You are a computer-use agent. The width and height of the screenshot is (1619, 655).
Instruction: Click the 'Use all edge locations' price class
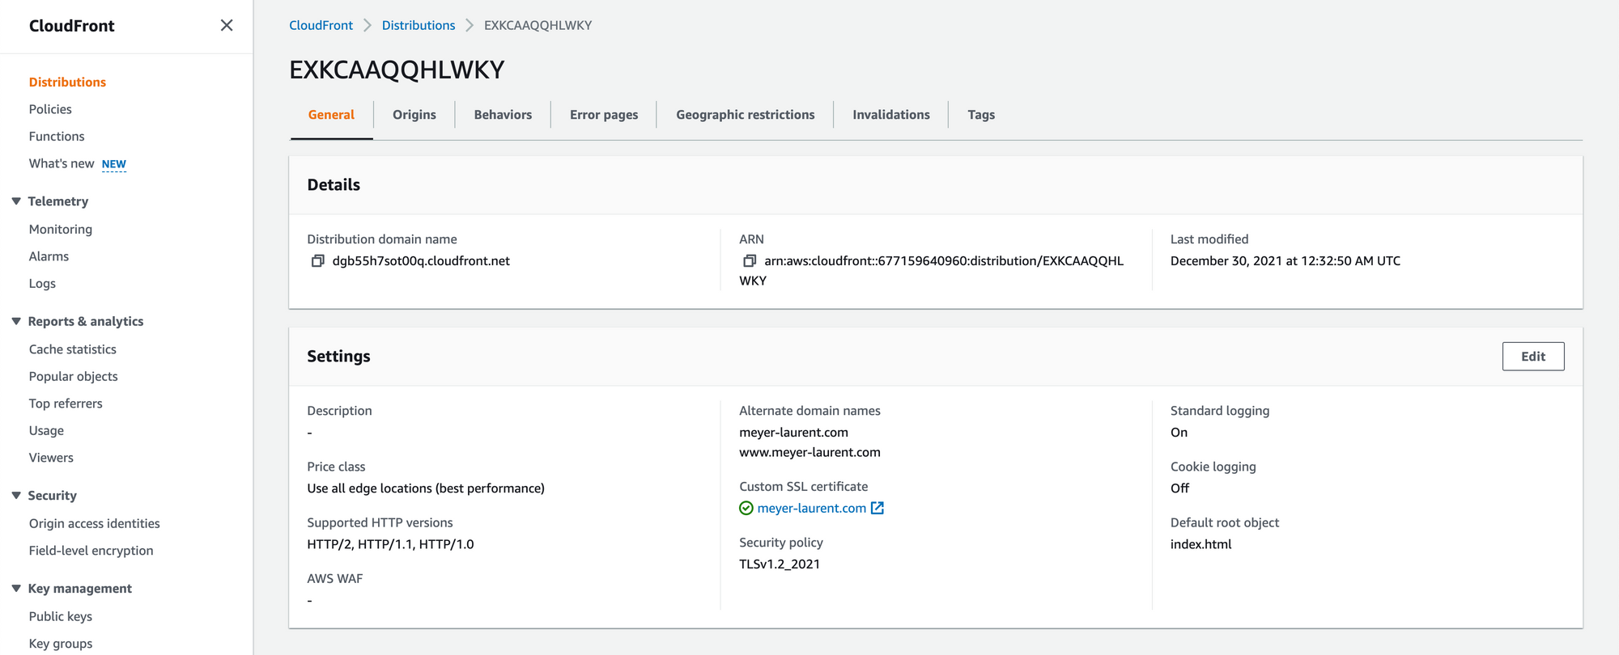426,488
